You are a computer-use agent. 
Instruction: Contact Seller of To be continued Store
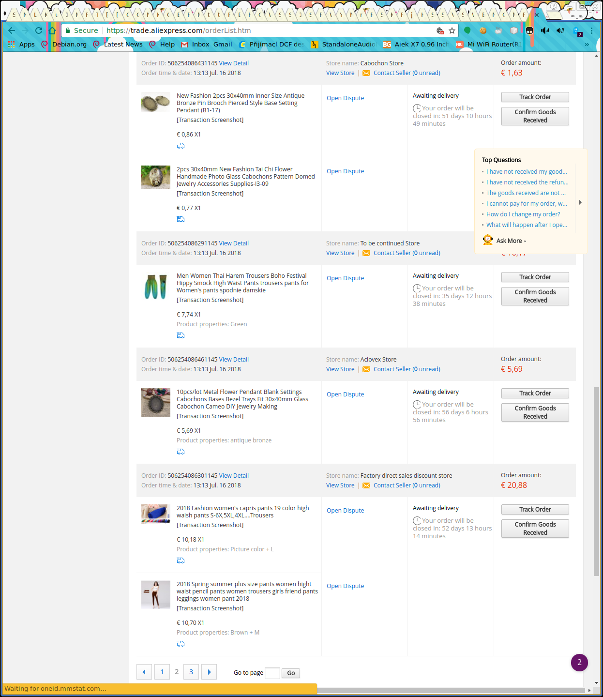tap(407, 253)
